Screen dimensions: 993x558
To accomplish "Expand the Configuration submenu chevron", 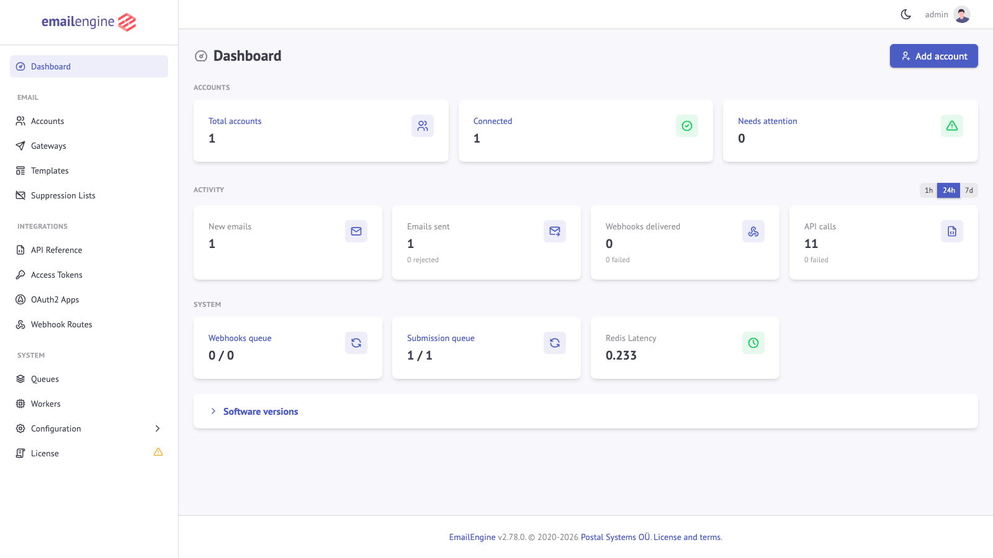I will pos(158,428).
